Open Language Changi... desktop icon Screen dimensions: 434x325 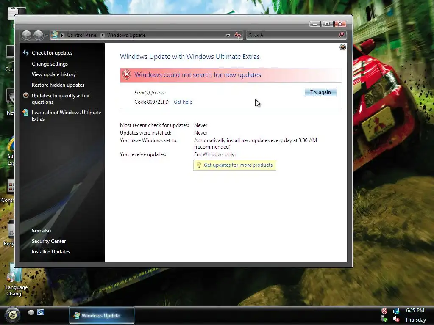click(x=17, y=280)
